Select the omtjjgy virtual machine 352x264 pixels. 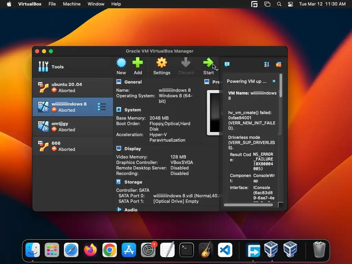click(73, 126)
